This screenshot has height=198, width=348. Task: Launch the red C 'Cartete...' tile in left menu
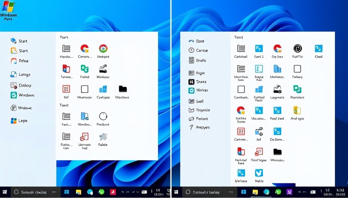pos(85,51)
